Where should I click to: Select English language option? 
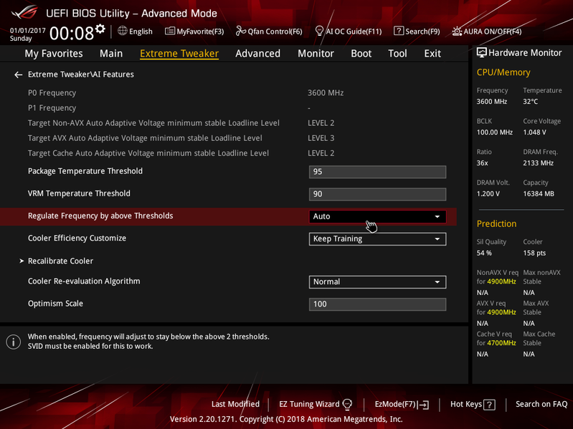pos(141,32)
